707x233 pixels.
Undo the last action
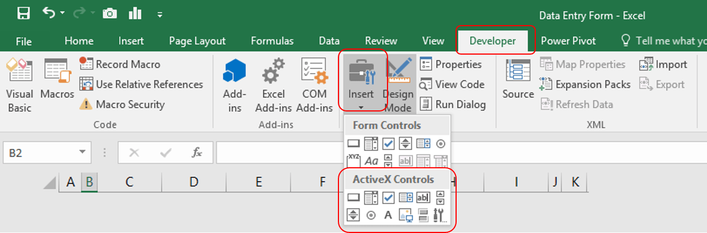[x=49, y=13]
